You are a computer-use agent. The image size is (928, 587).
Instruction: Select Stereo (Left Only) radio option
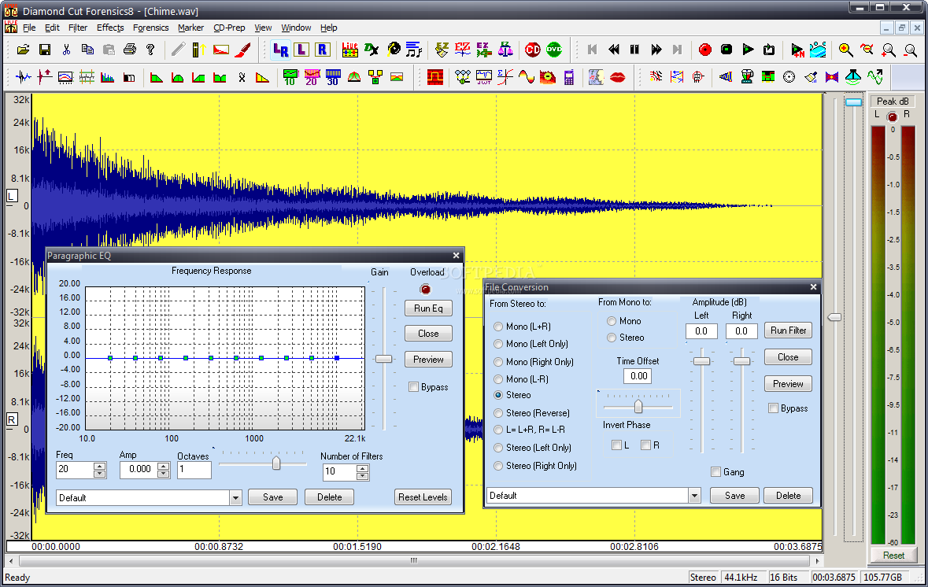tap(498, 448)
